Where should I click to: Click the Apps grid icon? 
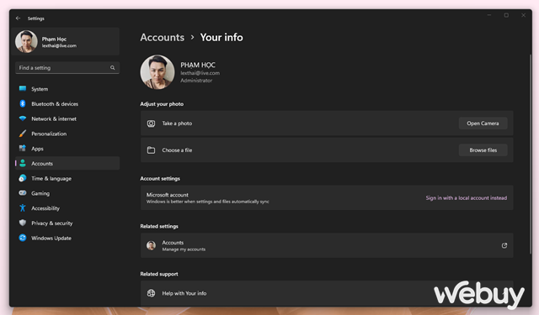coord(23,149)
